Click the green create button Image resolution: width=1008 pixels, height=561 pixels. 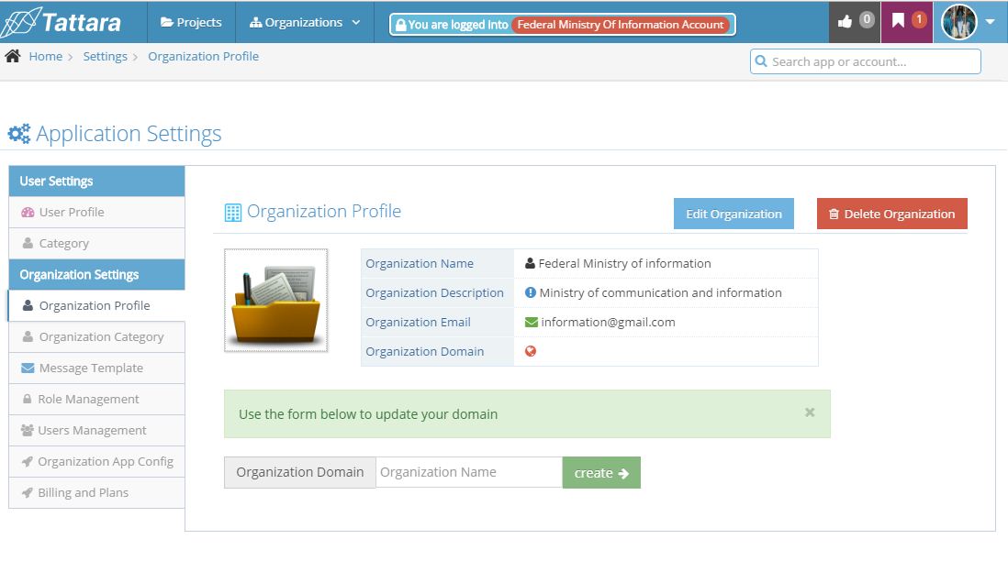click(x=601, y=472)
